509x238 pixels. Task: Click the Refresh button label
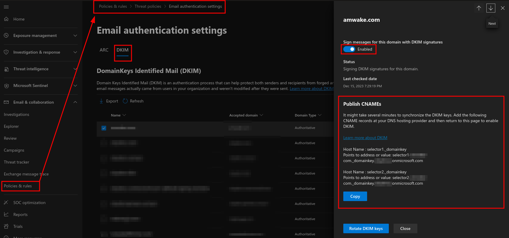pos(137,101)
